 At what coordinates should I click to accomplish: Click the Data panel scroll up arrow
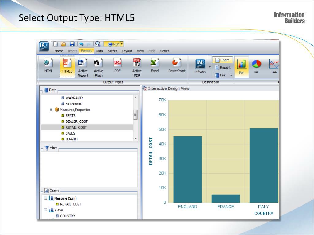point(136,98)
